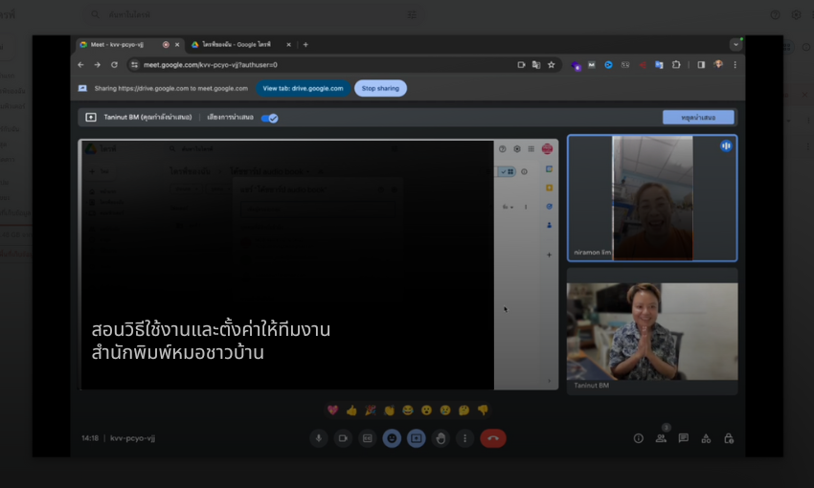Close the emoji reactions bar

(x=392, y=438)
